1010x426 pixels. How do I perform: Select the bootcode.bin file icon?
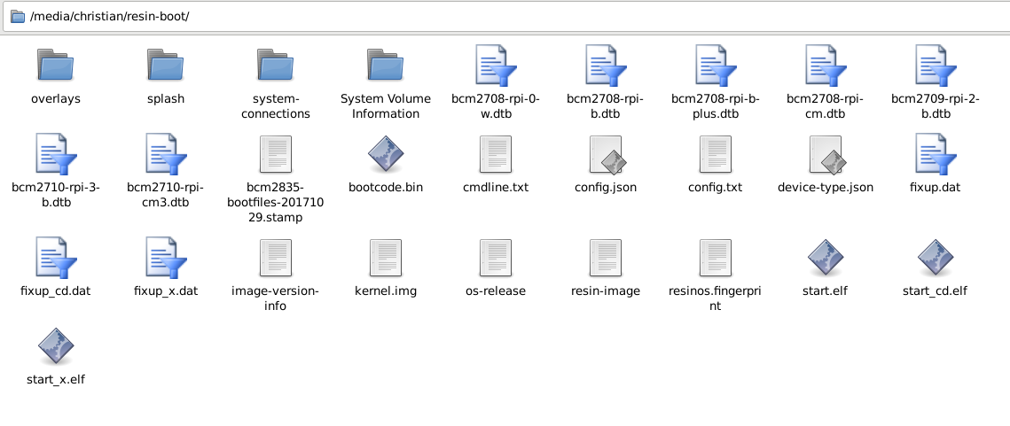point(385,154)
